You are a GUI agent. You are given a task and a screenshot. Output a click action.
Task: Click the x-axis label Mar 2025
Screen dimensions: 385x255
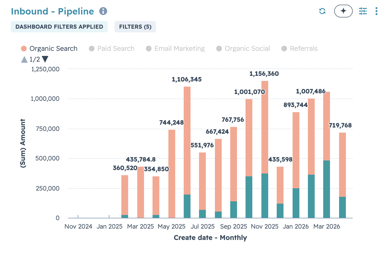point(141,227)
